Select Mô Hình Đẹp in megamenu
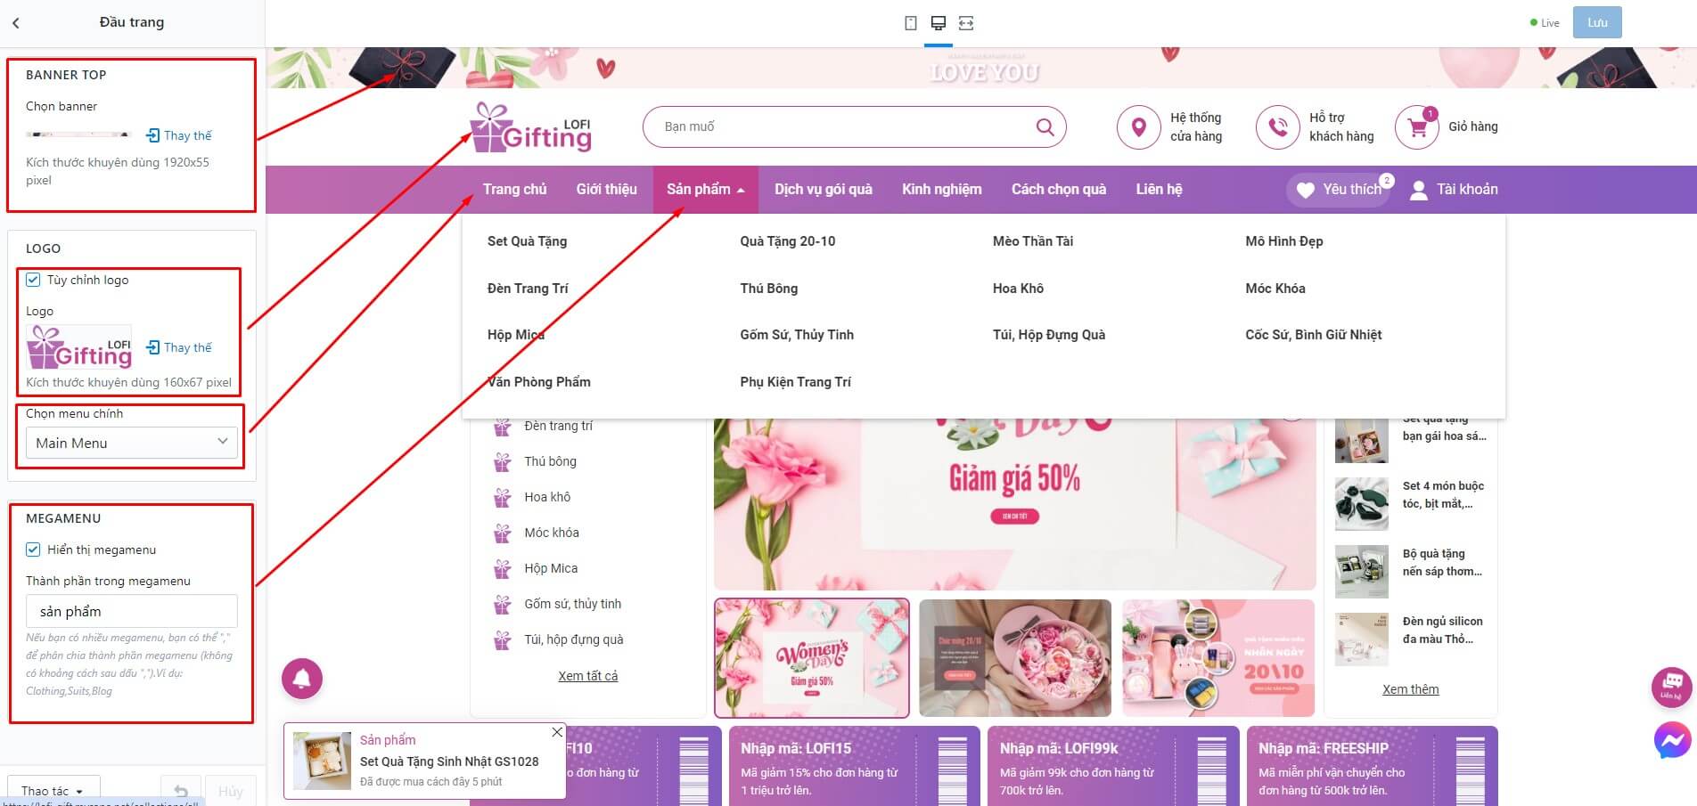1697x806 pixels. click(x=1284, y=241)
